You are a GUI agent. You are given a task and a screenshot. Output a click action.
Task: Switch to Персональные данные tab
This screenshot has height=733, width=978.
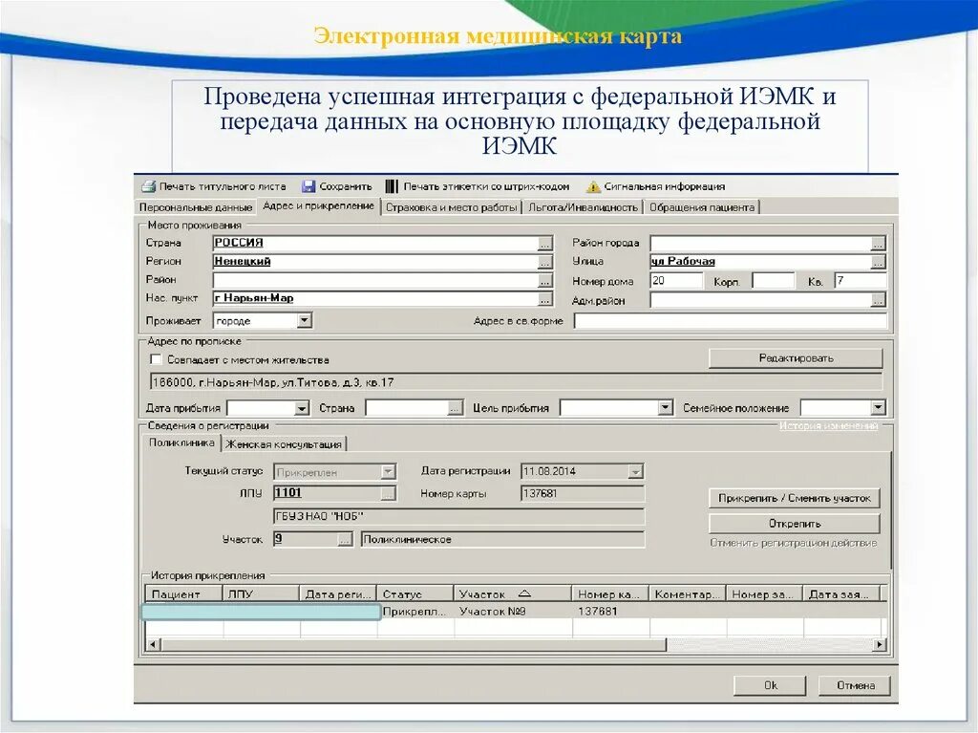tap(195, 207)
